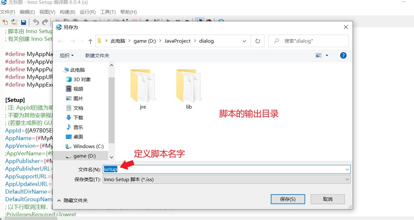Click the New script toolbar icon
Viewport: 414px width, 220px height.
pos(5,22)
